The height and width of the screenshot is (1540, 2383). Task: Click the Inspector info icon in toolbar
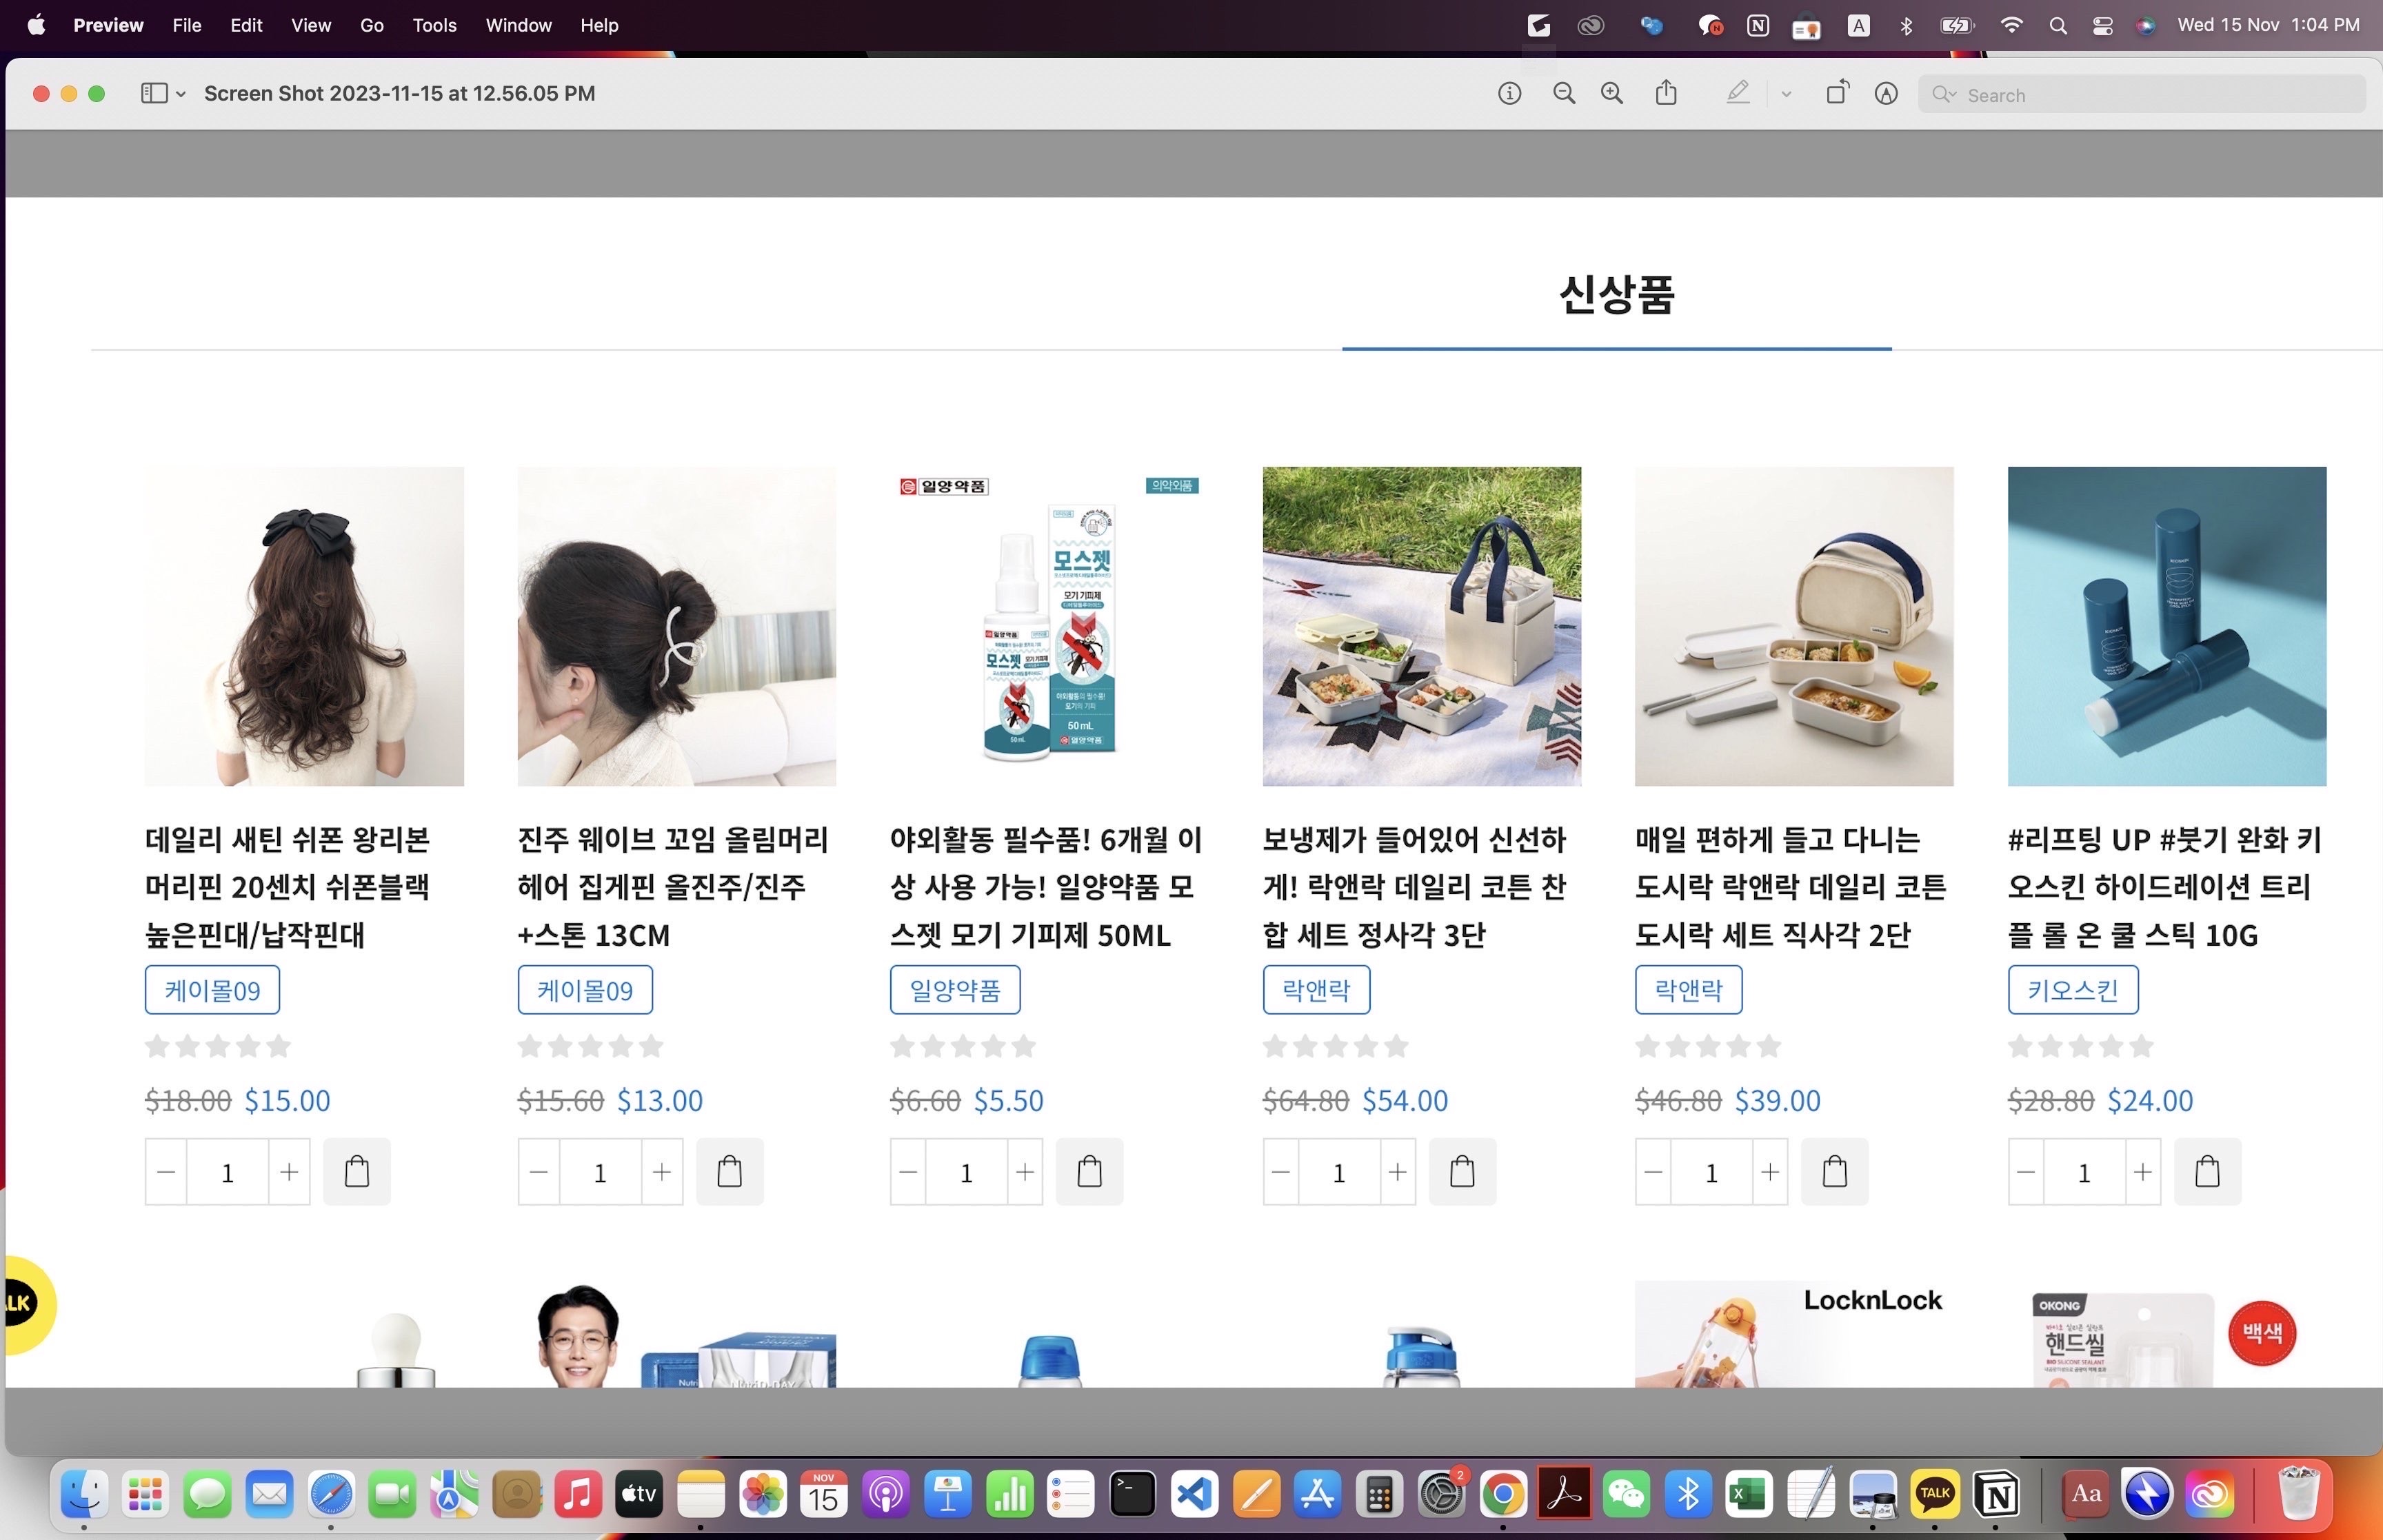click(x=1509, y=93)
